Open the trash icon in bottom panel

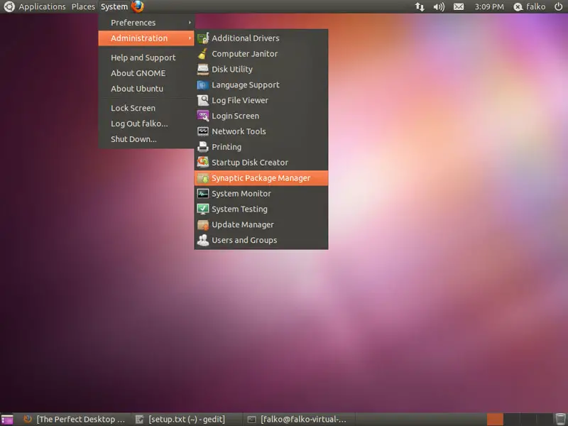coord(560,420)
